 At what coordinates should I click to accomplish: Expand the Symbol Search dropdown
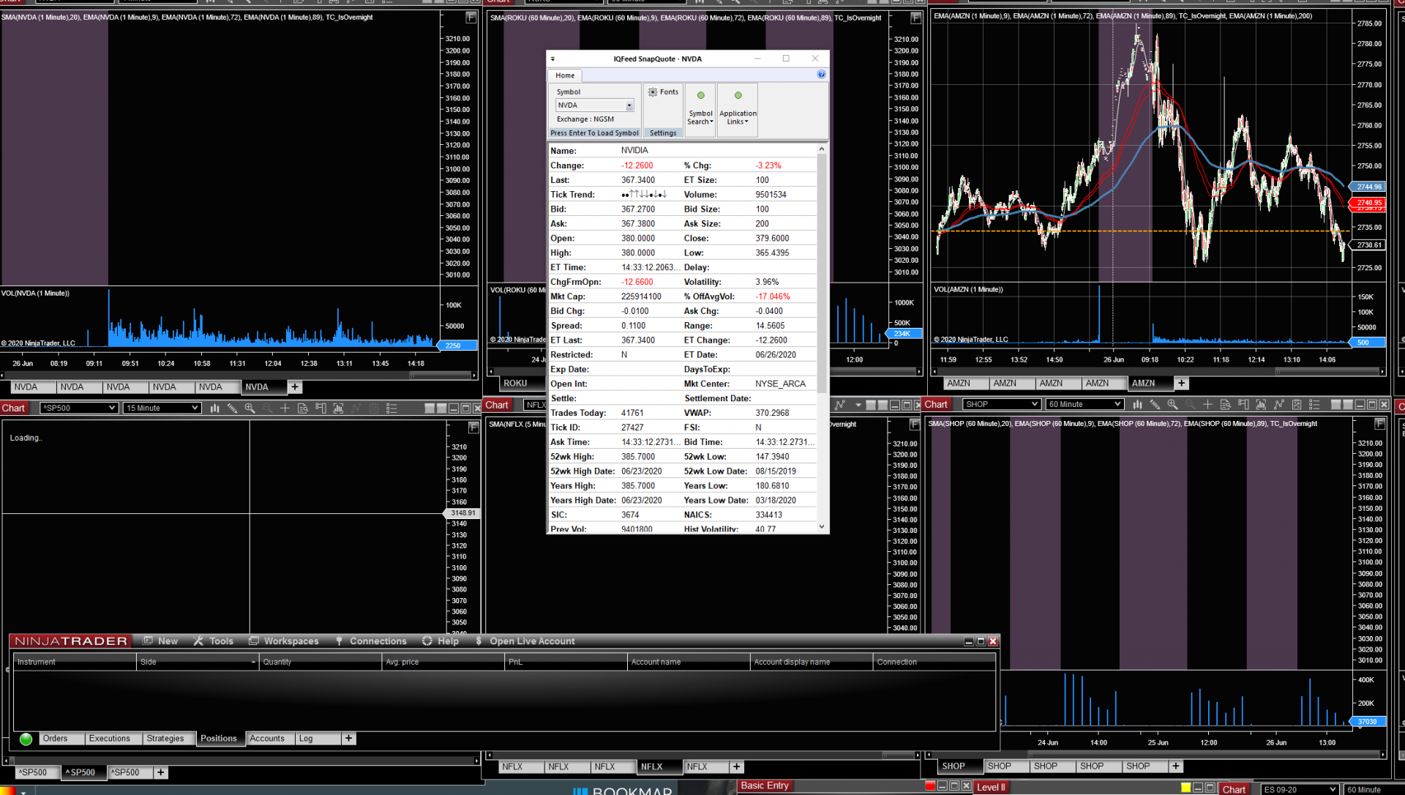(x=700, y=118)
